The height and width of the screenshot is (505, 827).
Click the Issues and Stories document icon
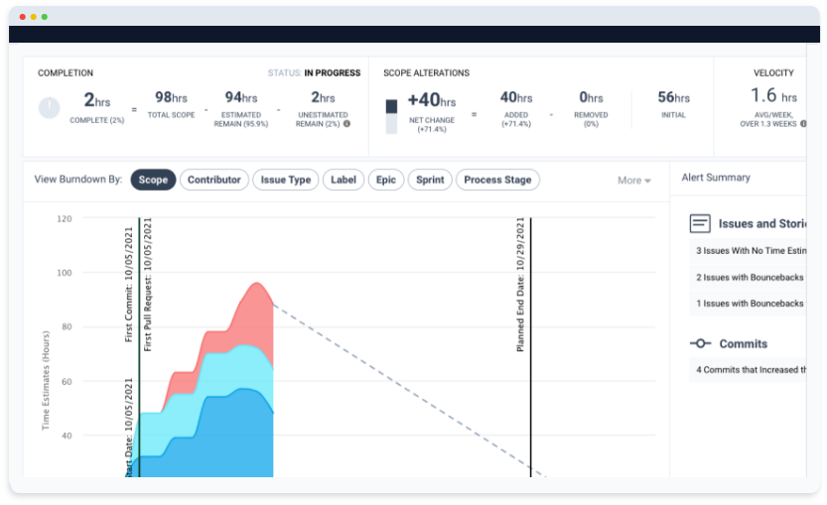[x=700, y=223]
